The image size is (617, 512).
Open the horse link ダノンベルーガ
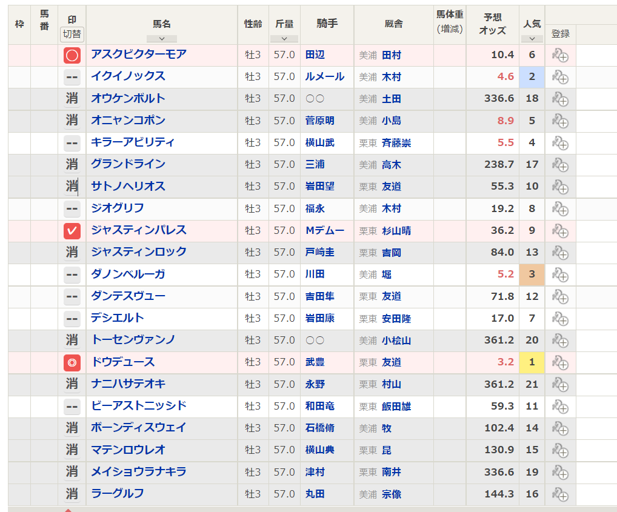click(128, 274)
